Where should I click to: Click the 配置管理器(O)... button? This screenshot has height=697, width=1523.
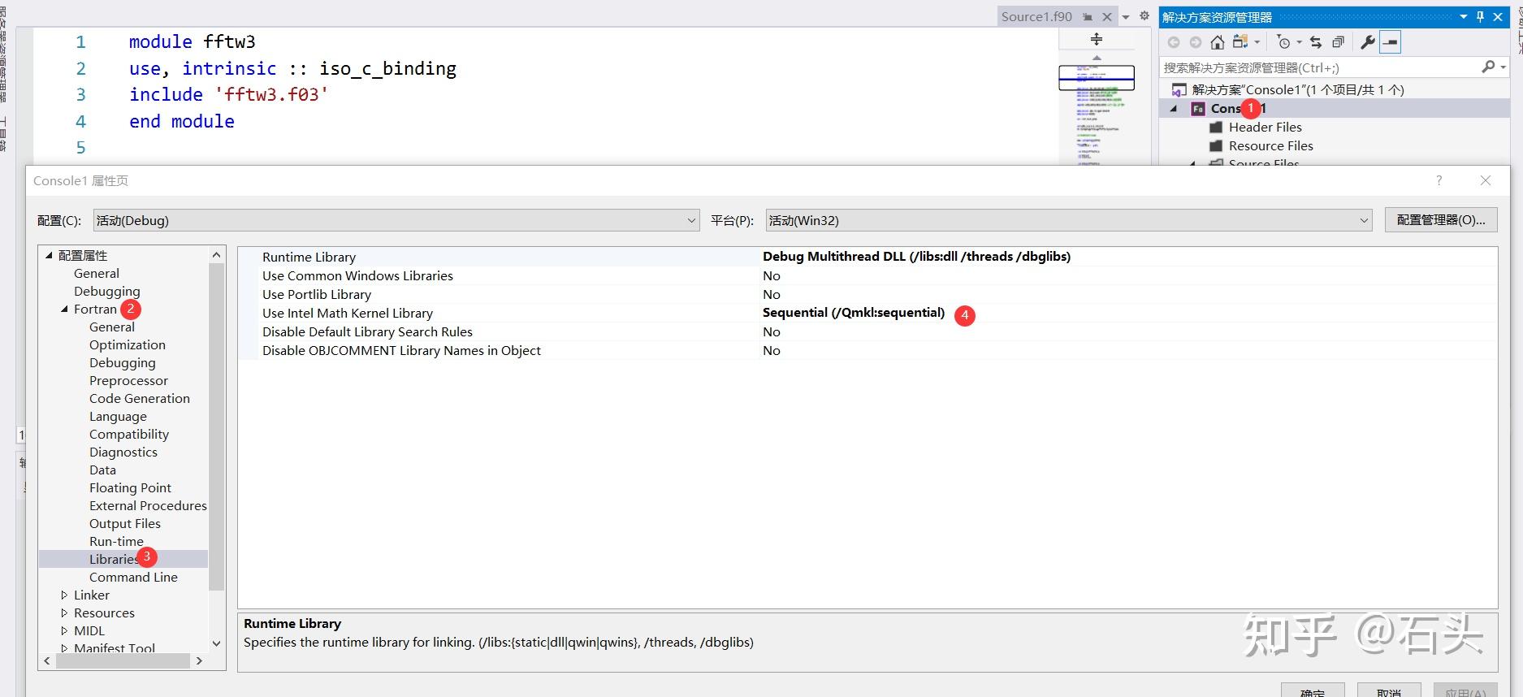(1440, 220)
